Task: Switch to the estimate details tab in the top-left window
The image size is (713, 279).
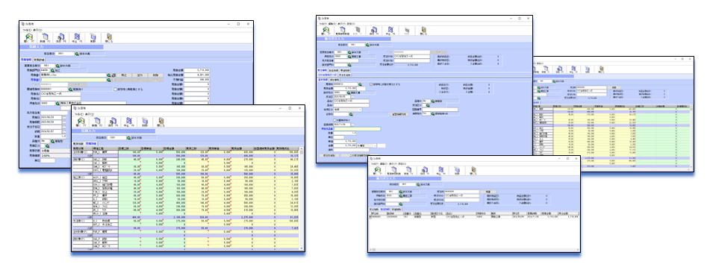Action: point(39,60)
